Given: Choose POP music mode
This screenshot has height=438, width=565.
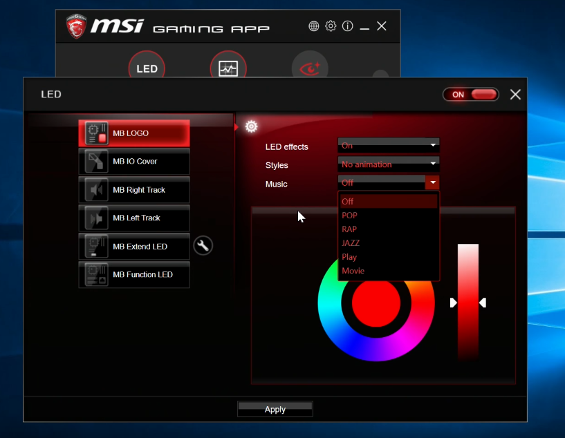Looking at the screenshot, I should [389, 216].
